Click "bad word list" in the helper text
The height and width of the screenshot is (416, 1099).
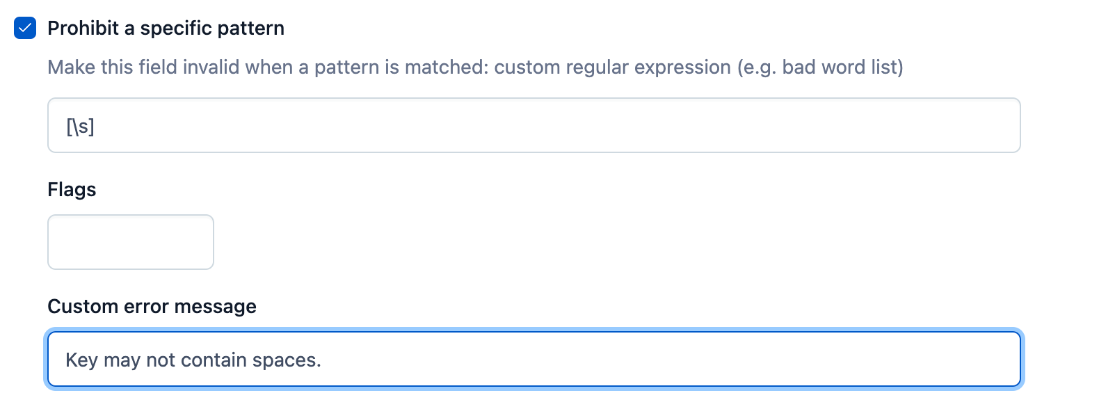[x=840, y=67]
